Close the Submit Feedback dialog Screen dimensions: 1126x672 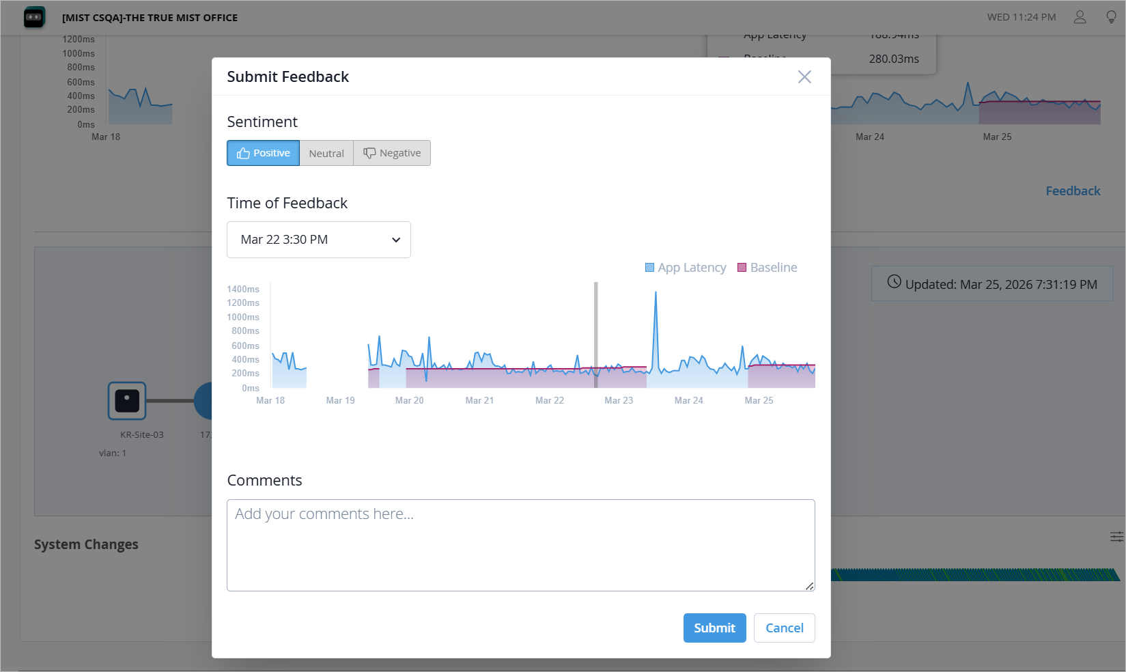(804, 77)
